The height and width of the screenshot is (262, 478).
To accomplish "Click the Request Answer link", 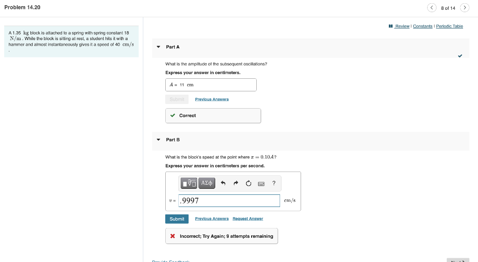I will click(248, 219).
